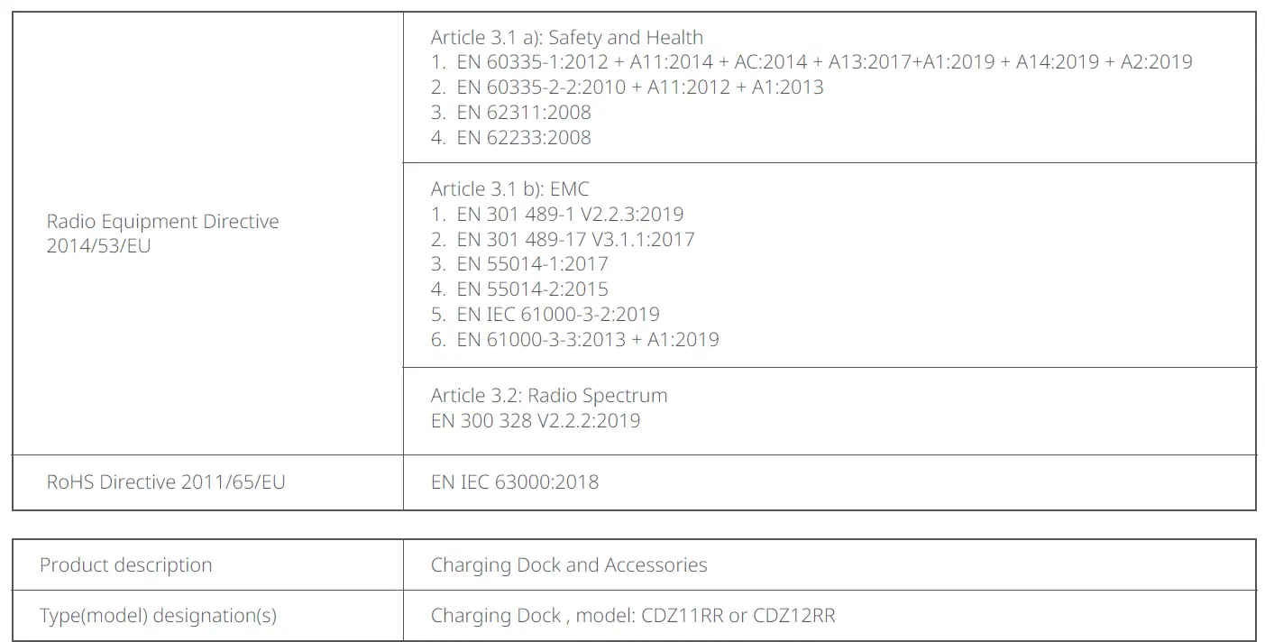This screenshot has height=642, width=1265.
Task: Select the EN 55014-2:2015 list item
Action: (x=532, y=289)
